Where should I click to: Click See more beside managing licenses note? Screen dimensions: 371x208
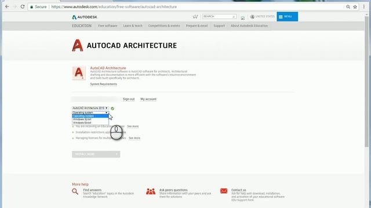click(134, 138)
